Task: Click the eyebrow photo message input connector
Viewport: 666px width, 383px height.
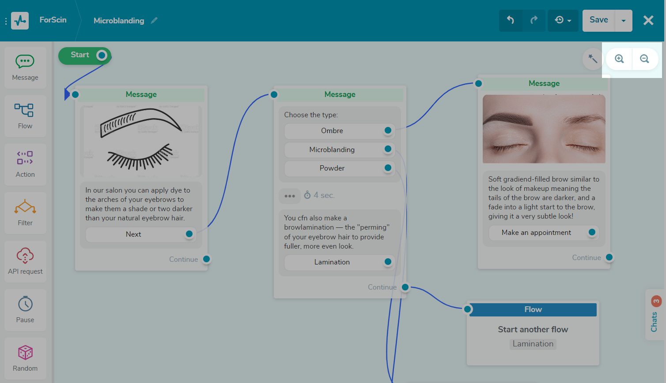Action: [478, 83]
